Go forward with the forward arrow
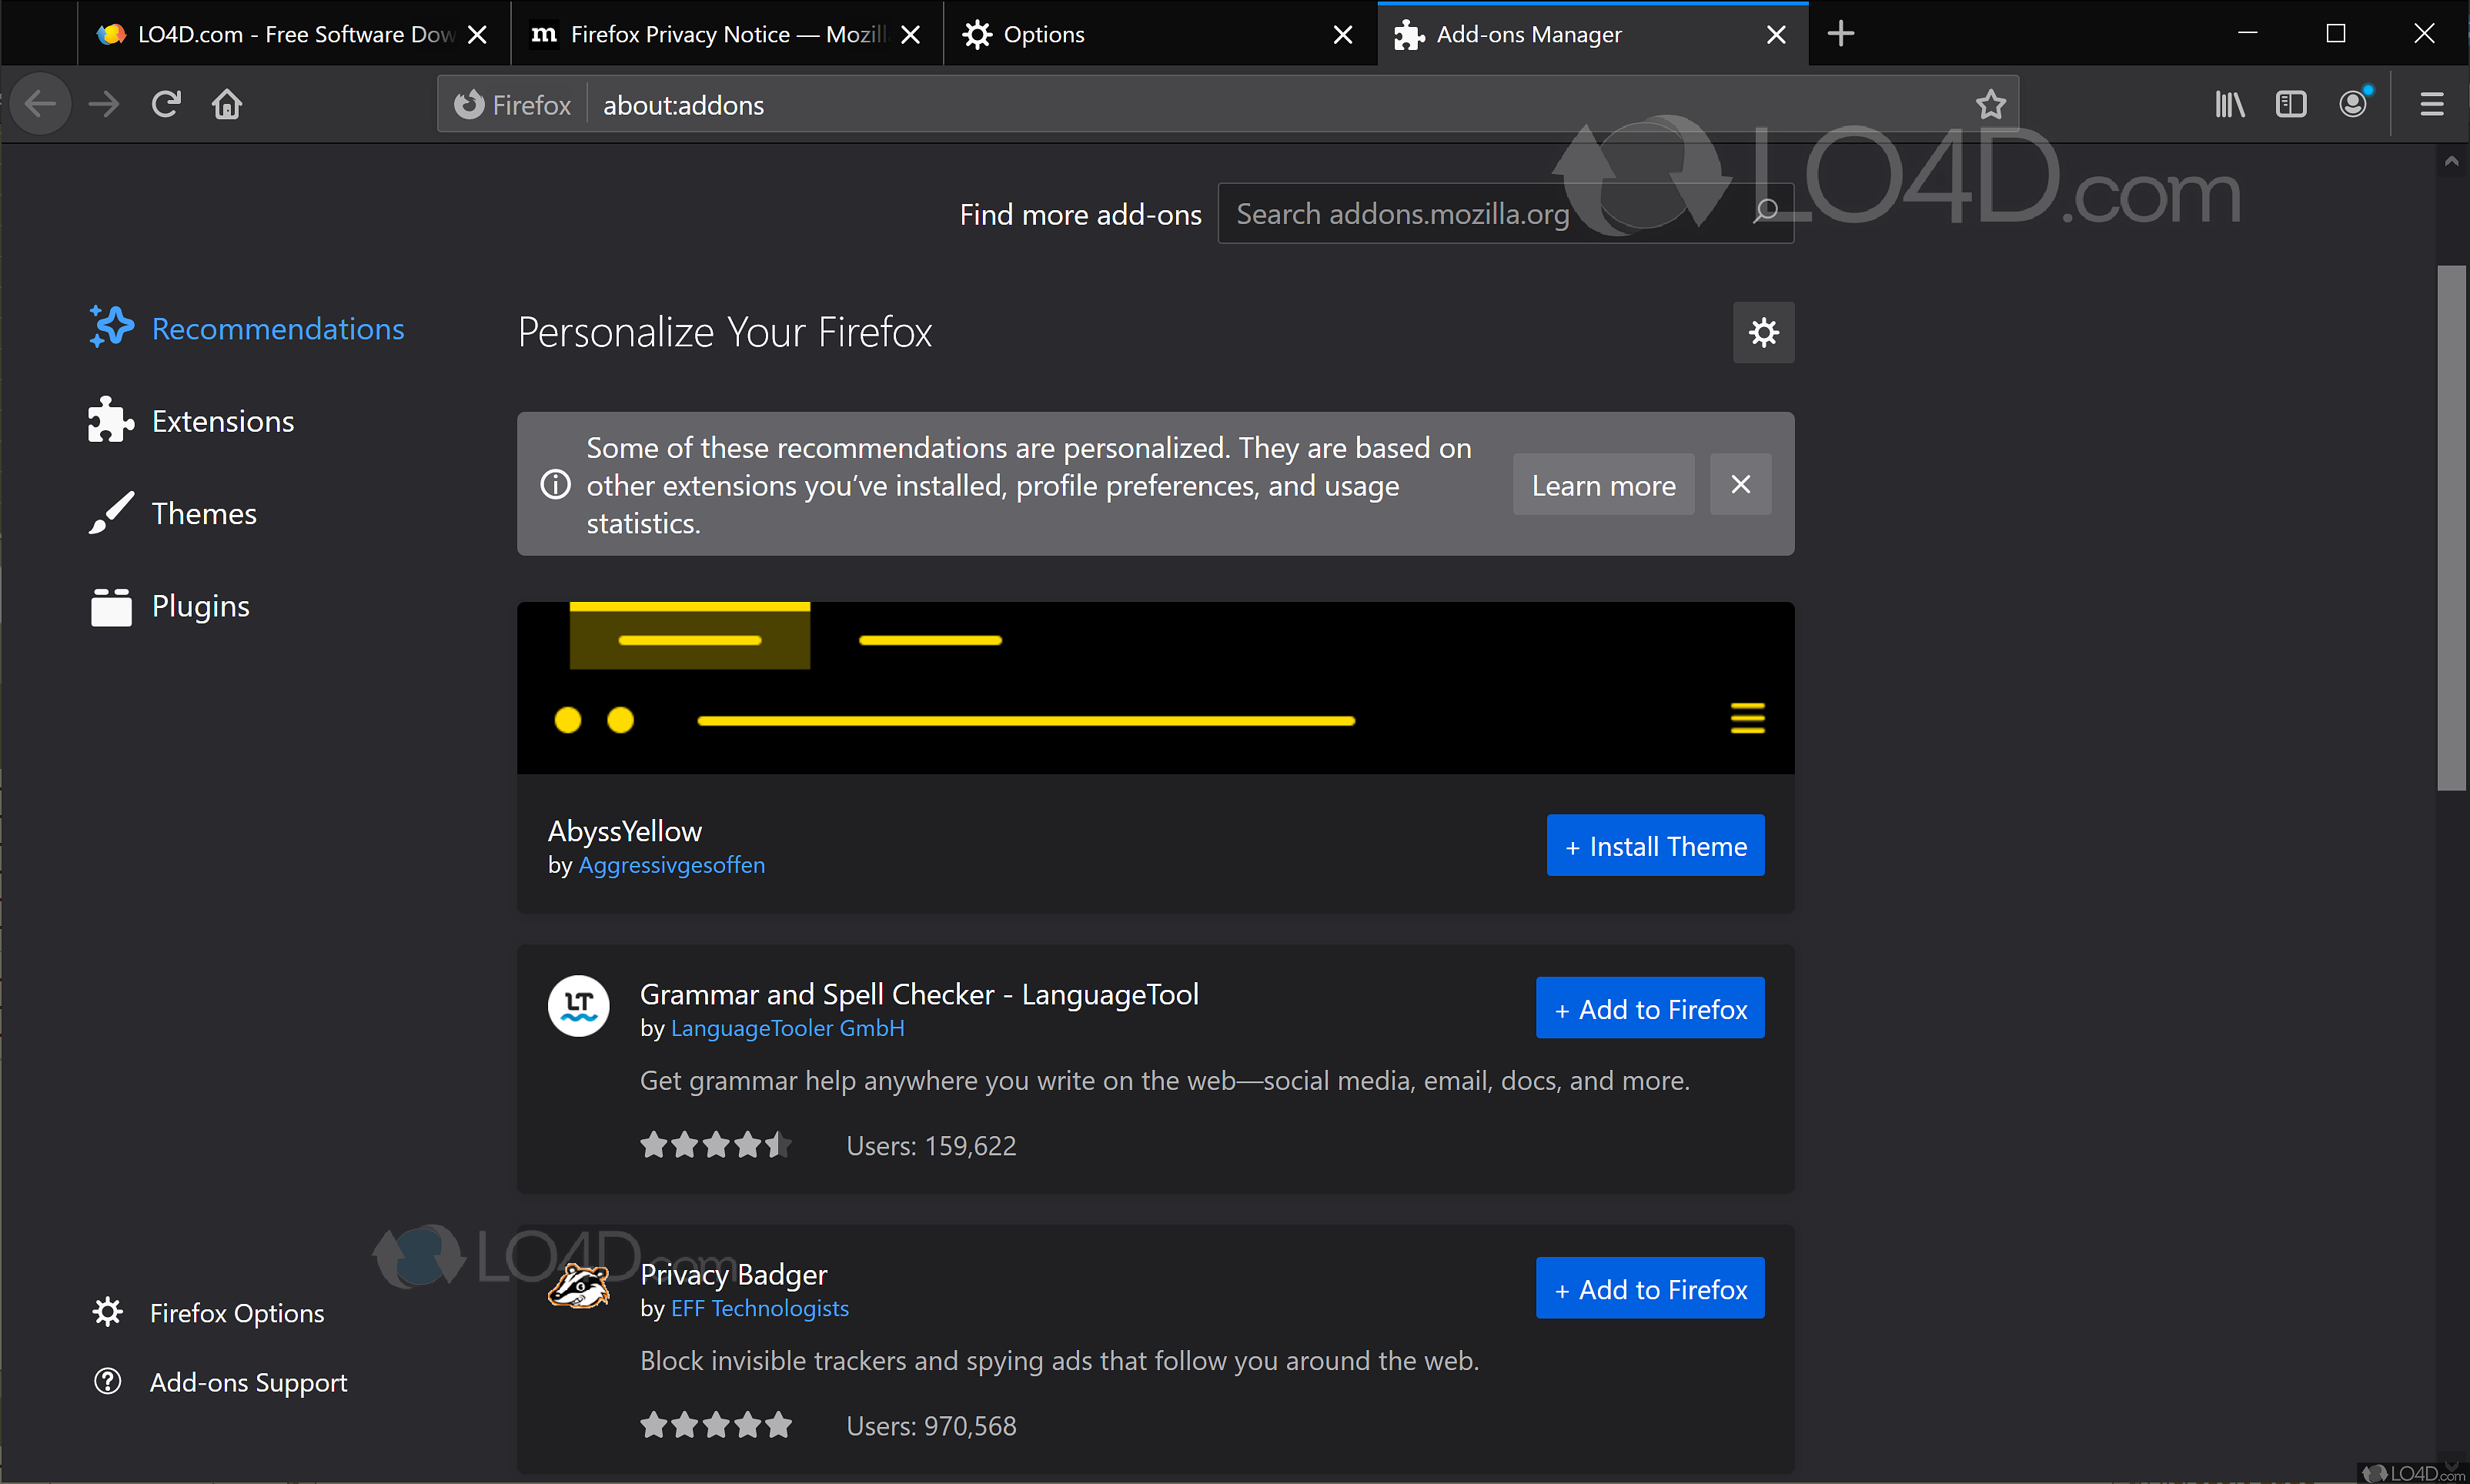 [103, 104]
